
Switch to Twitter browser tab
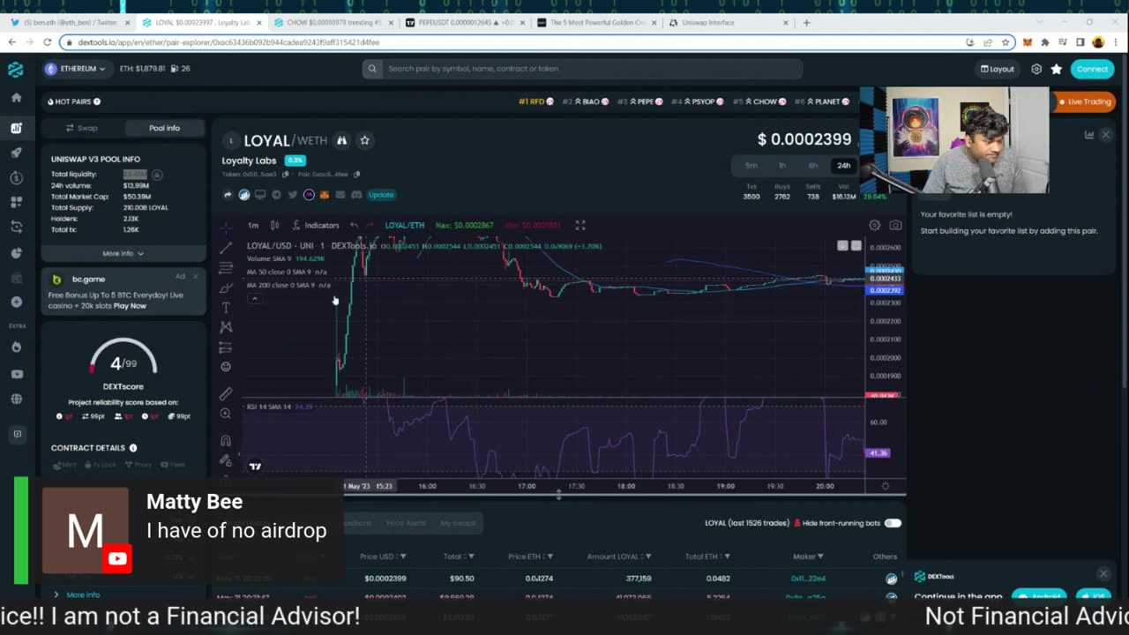69,22
